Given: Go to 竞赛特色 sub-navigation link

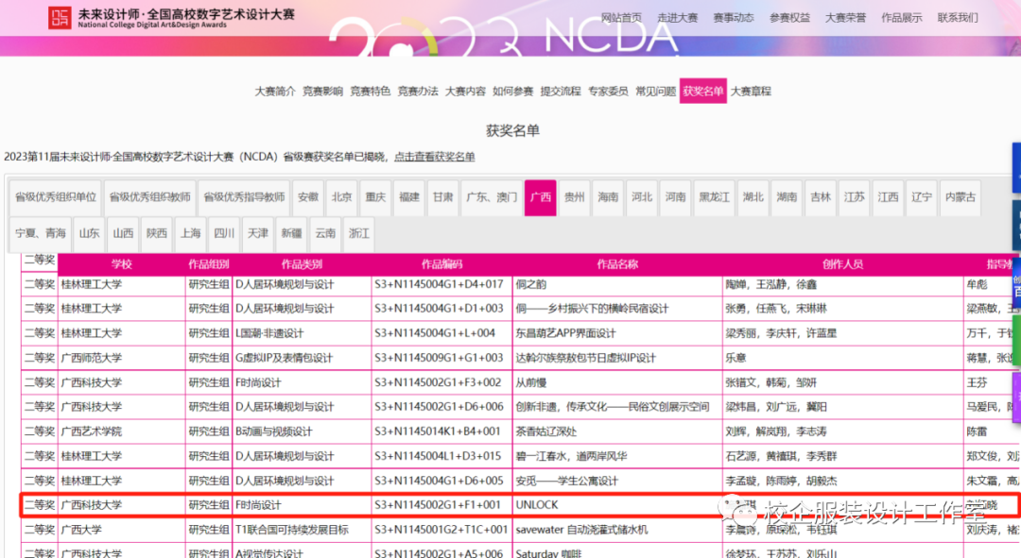Looking at the screenshot, I should (370, 91).
